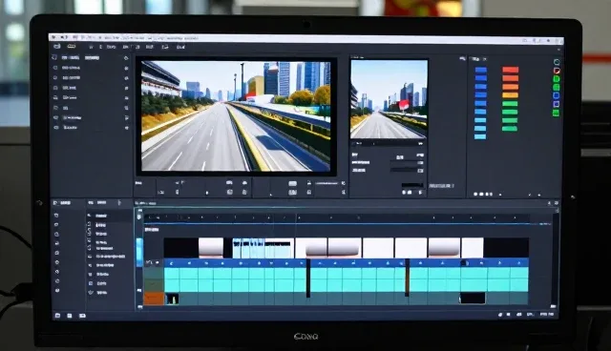Click the first icon in the bottom-left status bar
Screen dimensions: 611x351
(57, 316)
